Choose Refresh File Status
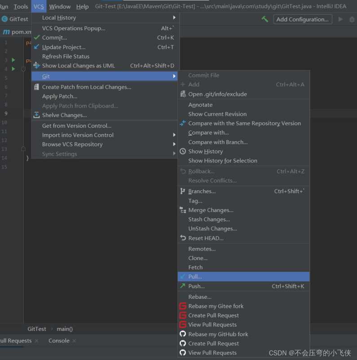Image resolution: width=357 pixels, height=360 pixels. (x=105, y=56)
